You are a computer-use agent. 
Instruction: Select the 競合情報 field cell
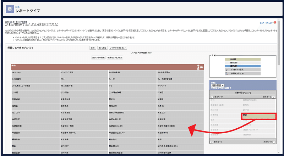84,140
